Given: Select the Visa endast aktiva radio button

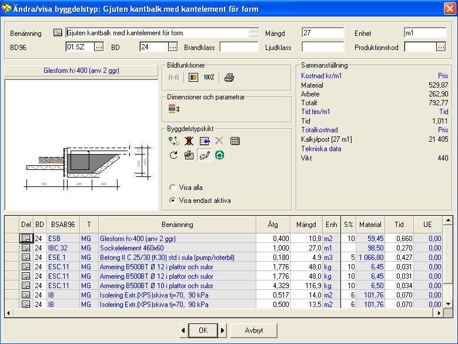Looking at the screenshot, I should [173, 201].
